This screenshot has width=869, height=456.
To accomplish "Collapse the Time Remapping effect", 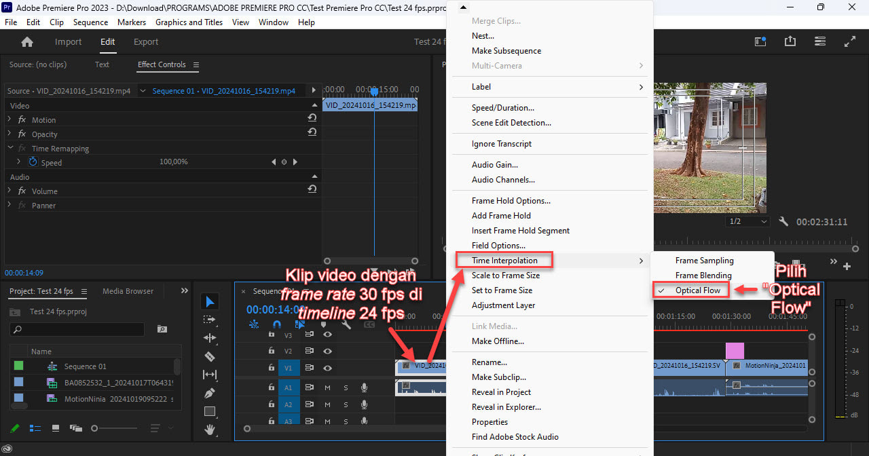I will click(x=10, y=148).
